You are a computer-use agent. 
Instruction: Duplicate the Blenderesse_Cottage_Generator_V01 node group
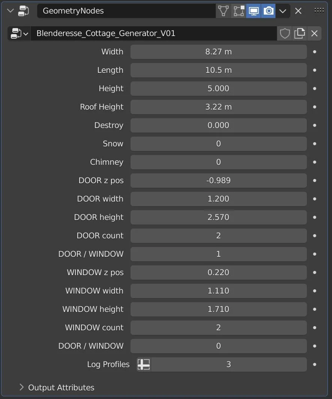pyautogui.click(x=299, y=33)
